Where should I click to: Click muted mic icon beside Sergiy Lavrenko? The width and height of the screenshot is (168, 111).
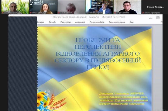tap(115, 13)
